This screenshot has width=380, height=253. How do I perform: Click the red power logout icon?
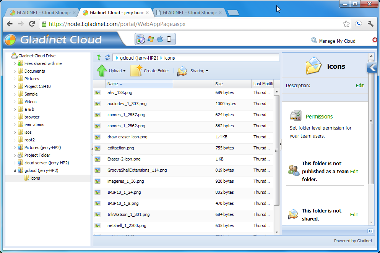point(375,40)
